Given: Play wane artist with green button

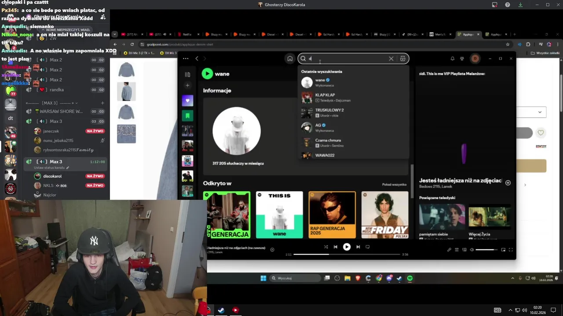Looking at the screenshot, I should pos(207,74).
